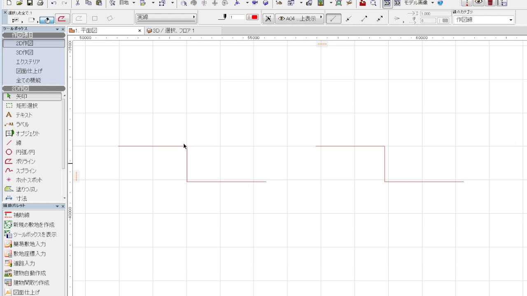This screenshot has height=296, width=527.
Task: Select the 矢印 arrow tool
Action: (32, 96)
